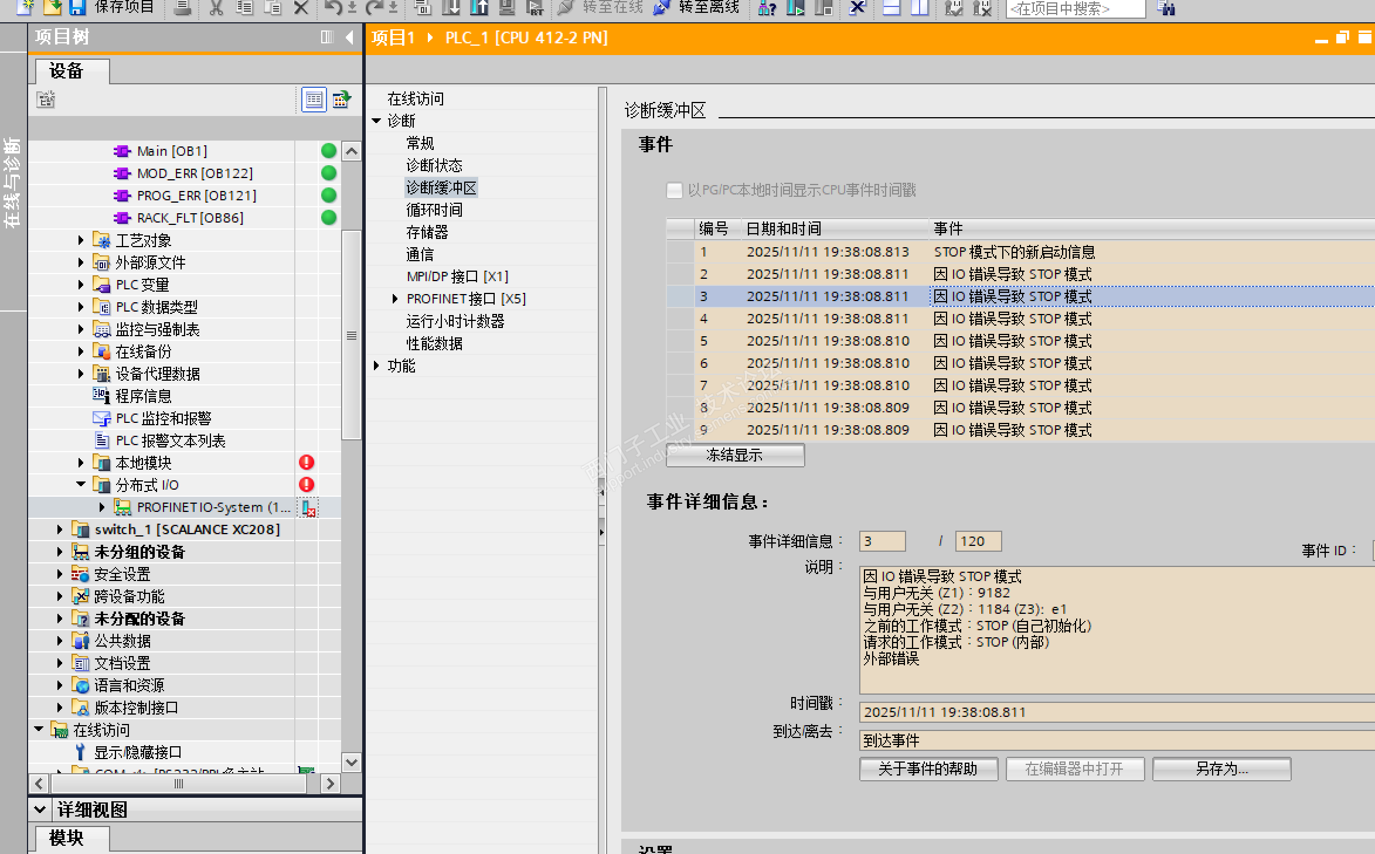
Task: Open 循环时间 in the diagnostics menu
Action: pyautogui.click(x=434, y=210)
